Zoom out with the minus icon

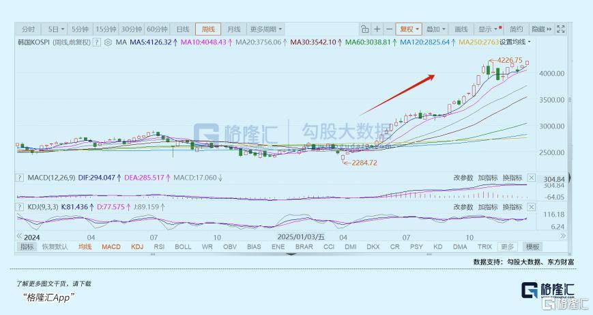(389, 29)
